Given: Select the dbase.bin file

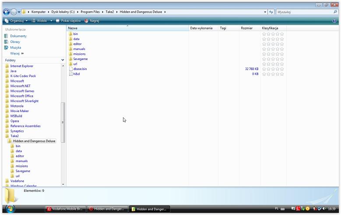Looking at the screenshot, I should [x=80, y=69].
